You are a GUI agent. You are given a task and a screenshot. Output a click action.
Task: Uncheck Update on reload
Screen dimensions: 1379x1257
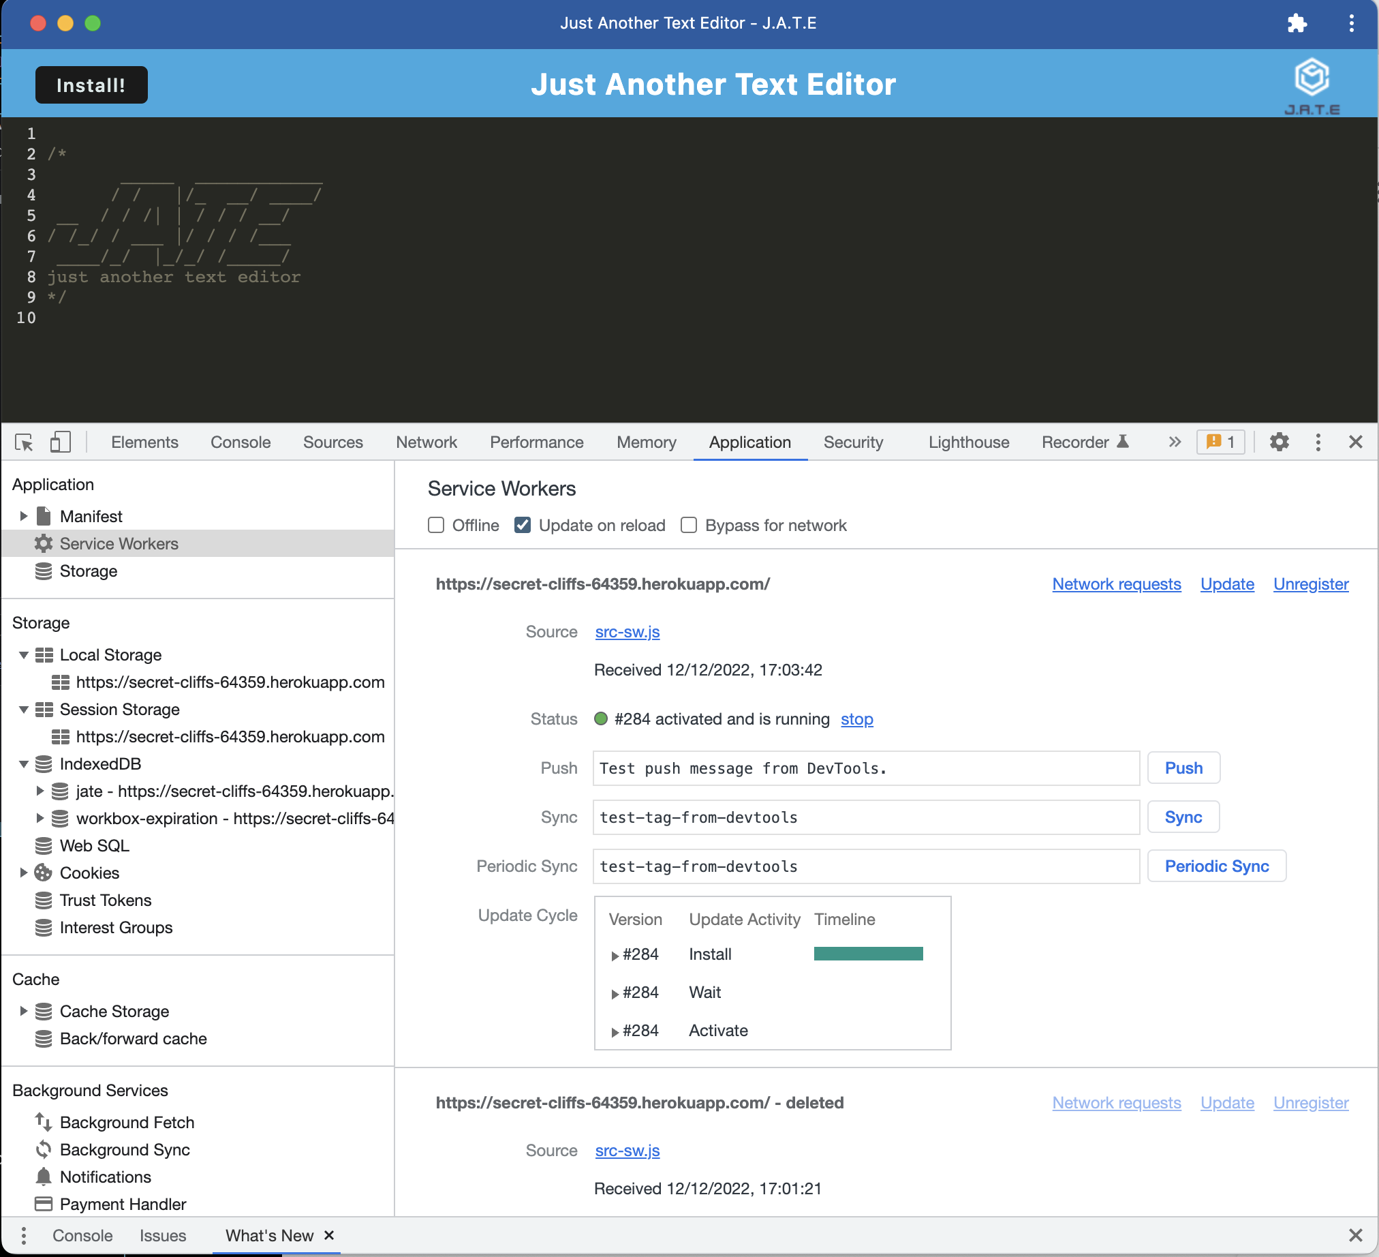[523, 524]
